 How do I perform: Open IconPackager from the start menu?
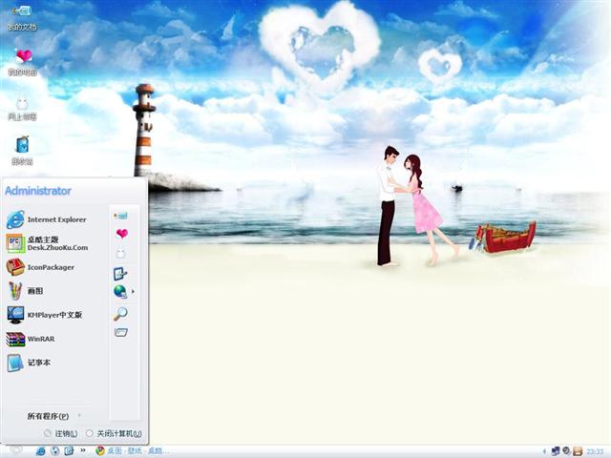(x=40, y=267)
